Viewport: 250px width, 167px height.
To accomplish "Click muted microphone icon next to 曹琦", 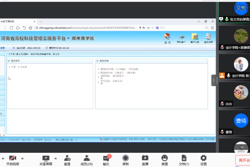I will pos(222,132).
